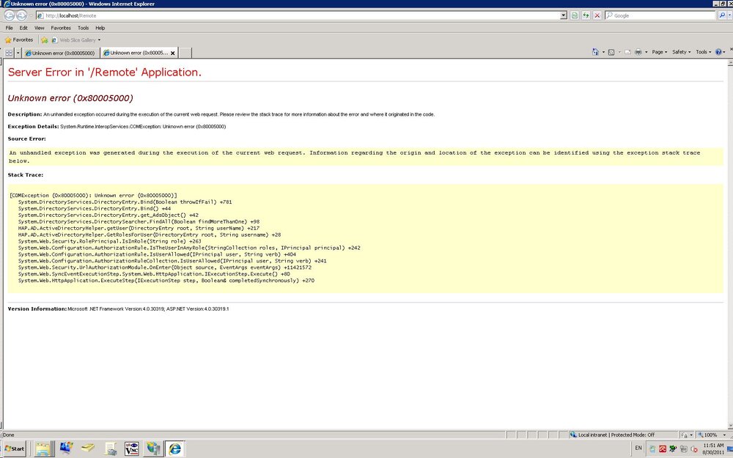Open the Favorites star button
733x458 pixels.
click(x=19, y=40)
